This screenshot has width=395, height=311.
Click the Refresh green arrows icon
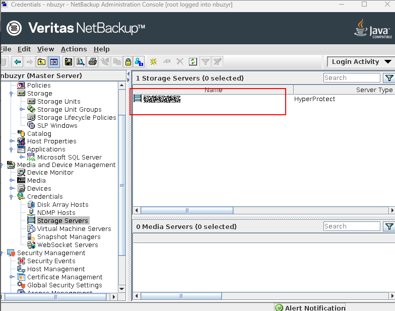193,61
